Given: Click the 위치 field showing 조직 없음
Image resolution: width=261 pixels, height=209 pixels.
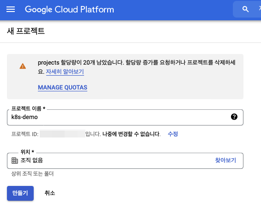Looking at the screenshot, I should pyautogui.click(x=125, y=161).
